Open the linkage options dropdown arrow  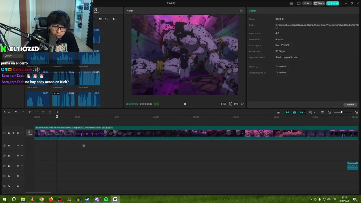[x=305, y=112]
